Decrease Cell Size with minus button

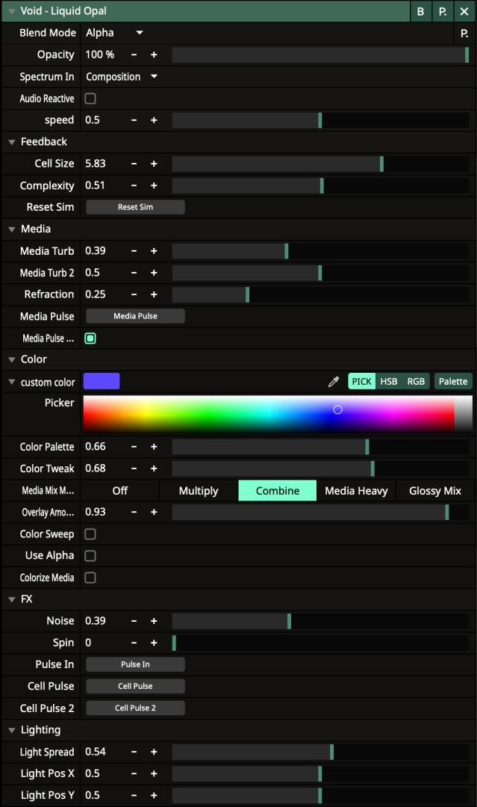tap(134, 164)
